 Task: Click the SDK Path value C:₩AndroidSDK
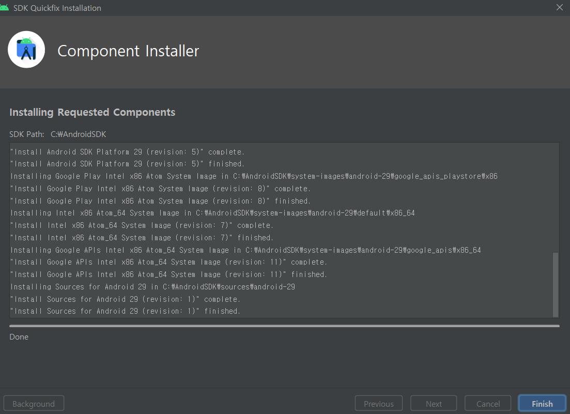click(x=78, y=134)
